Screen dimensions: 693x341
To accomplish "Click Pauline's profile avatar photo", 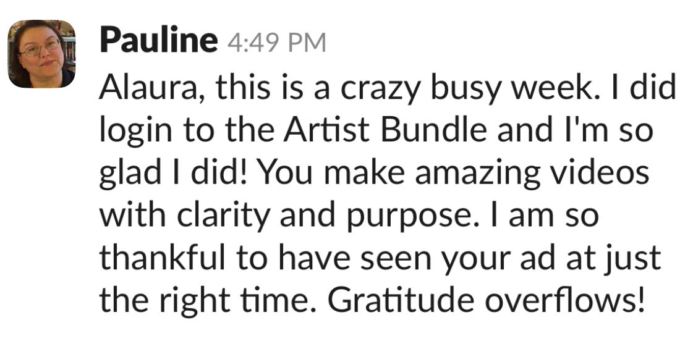I will [x=41, y=54].
